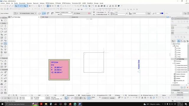Select the Zone tool in the toolbox
Image resolution: width=189 pixels, height=106 pixels.
[x=5, y=44]
